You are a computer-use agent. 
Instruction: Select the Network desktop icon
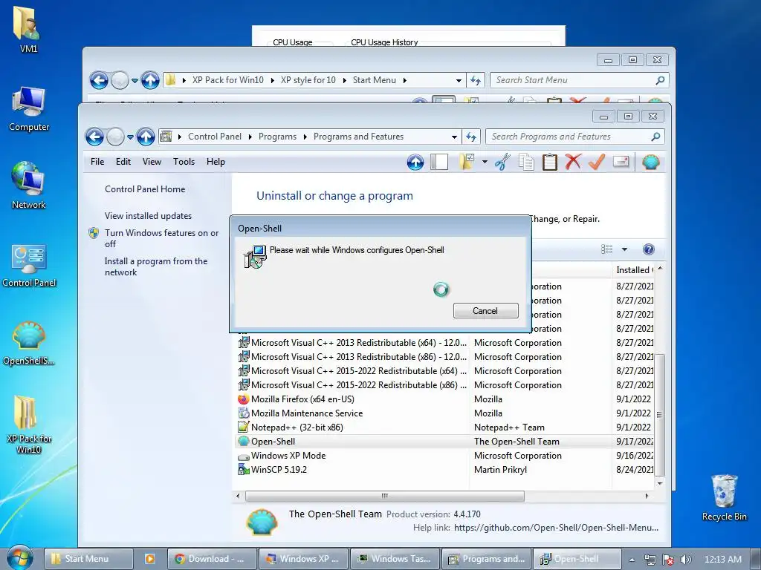coord(29,186)
